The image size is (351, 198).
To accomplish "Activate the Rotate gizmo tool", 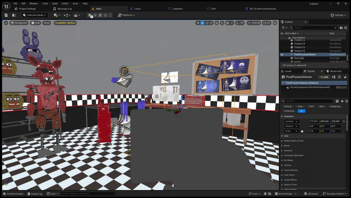I will point(207,23).
